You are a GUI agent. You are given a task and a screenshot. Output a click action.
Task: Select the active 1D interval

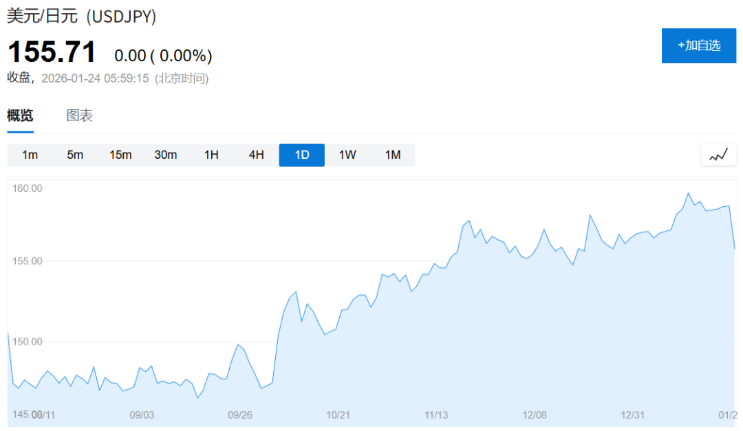click(x=302, y=155)
